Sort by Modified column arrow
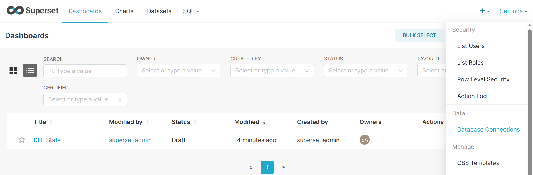The width and height of the screenshot is (533, 175). click(x=264, y=122)
